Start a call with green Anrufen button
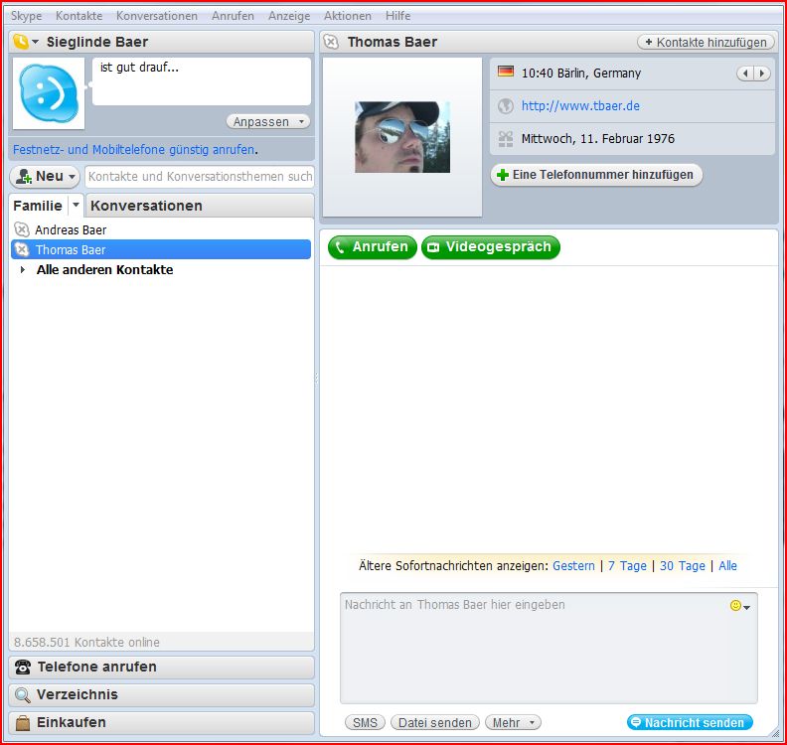 click(373, 247)
